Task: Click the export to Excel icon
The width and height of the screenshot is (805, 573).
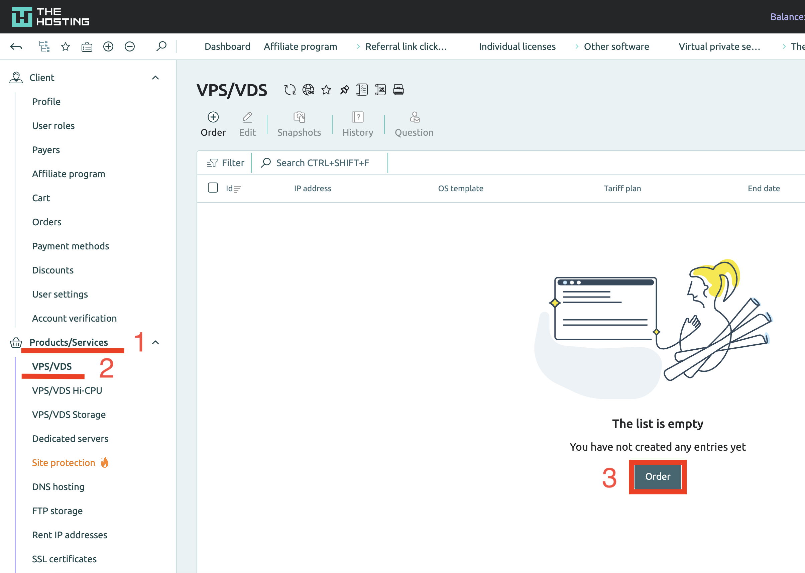Action: [380, 90]
